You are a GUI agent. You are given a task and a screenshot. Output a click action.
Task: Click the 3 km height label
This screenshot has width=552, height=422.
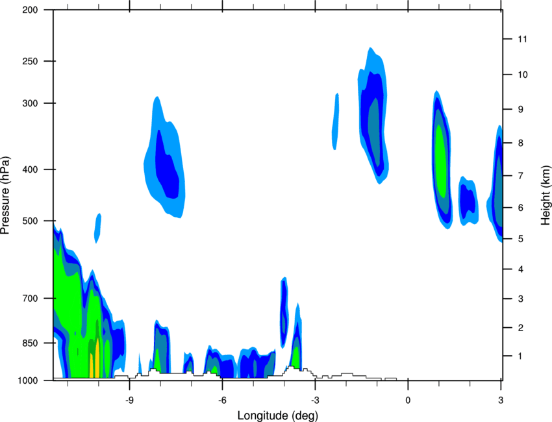pyautogui.click(x=521, y=299)
